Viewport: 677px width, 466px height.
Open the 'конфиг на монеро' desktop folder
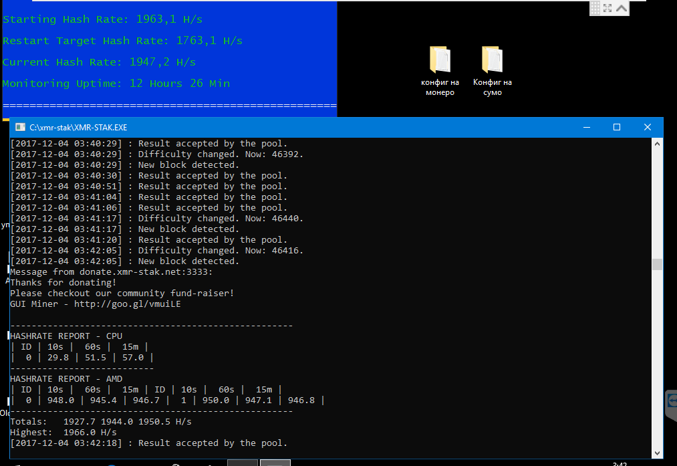point(440,72)
